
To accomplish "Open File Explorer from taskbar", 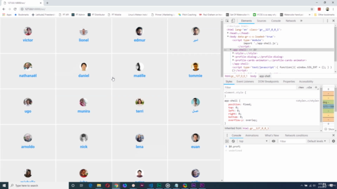I will coord(99,185).
